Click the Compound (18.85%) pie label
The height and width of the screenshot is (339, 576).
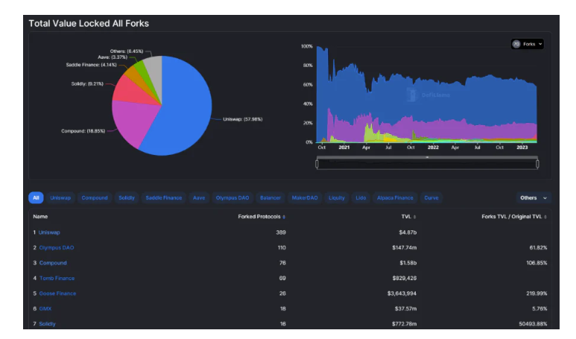point(83,131)
